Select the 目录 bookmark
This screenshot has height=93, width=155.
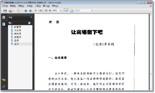click(17, 40)
